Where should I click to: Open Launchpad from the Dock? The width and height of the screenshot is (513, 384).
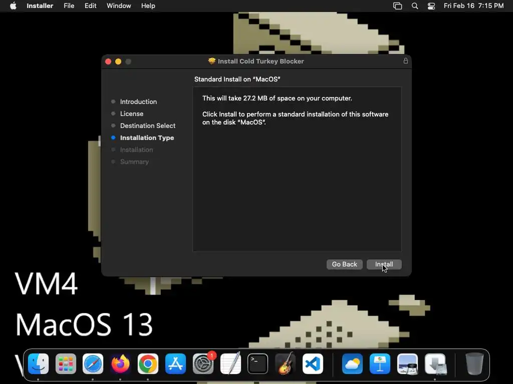(x=66, y=364)
